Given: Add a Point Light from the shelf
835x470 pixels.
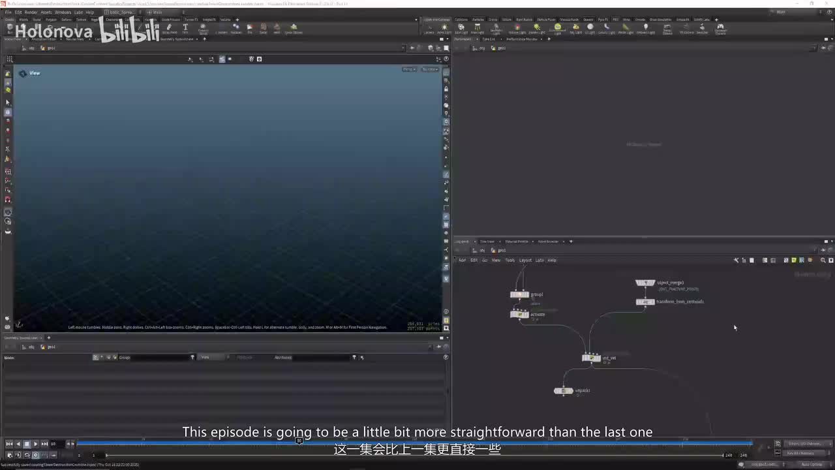Looking at the screenshot, I should tap(444, 29).
